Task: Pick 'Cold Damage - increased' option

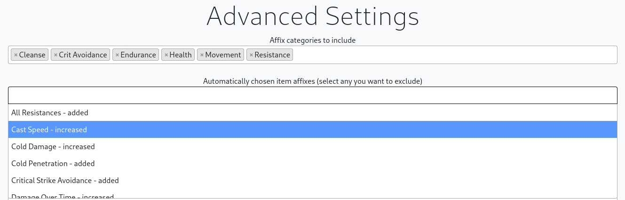Action: click(x=53, y=147)
